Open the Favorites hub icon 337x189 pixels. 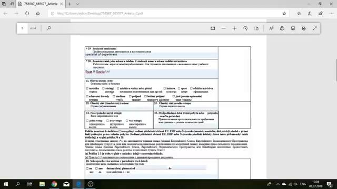tap(299, 14)
